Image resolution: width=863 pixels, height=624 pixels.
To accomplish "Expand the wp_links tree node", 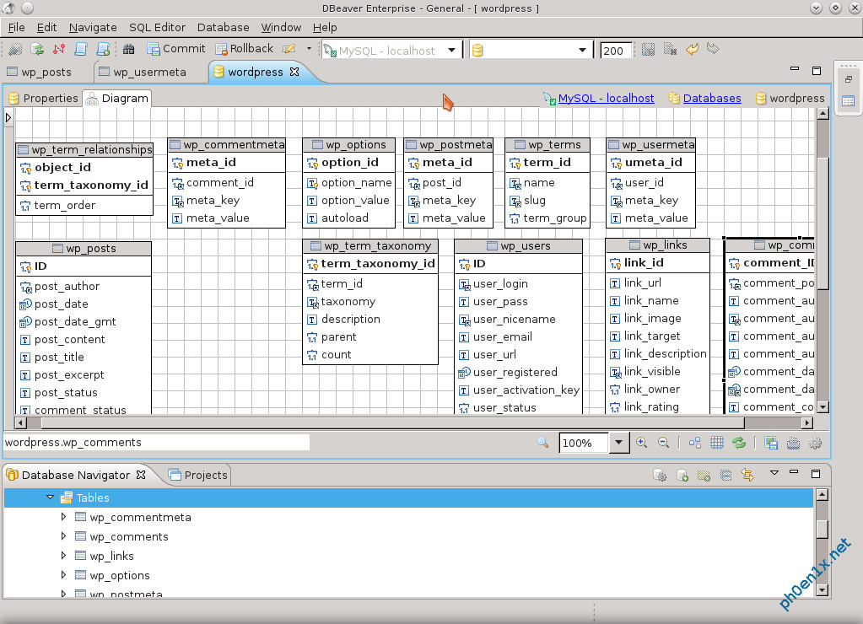I will tap(63, 555).
